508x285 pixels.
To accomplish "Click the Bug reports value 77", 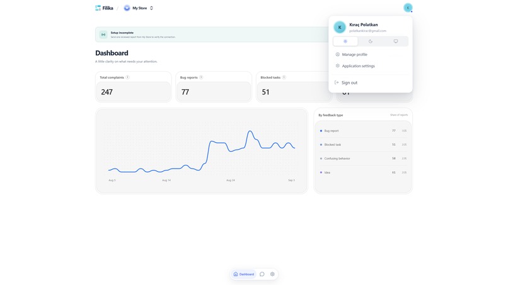I will 185,92.
